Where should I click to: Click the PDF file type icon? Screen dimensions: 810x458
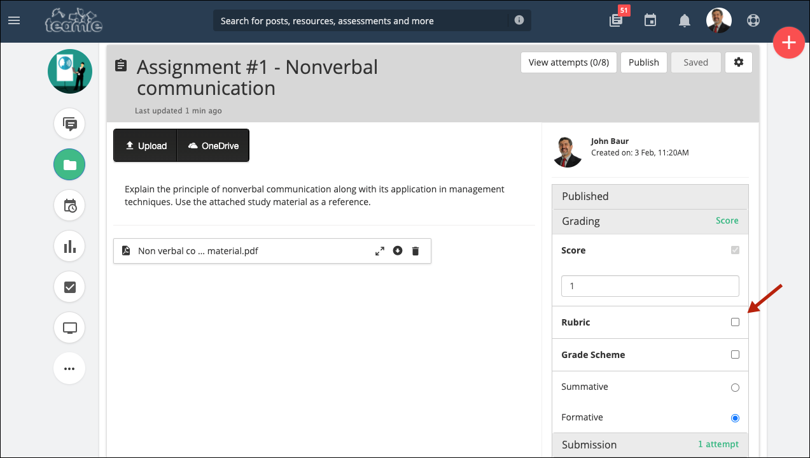click(126, 251)
